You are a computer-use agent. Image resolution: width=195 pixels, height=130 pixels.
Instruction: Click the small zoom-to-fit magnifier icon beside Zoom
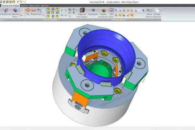pyautogui.click(x=44, y=10)
